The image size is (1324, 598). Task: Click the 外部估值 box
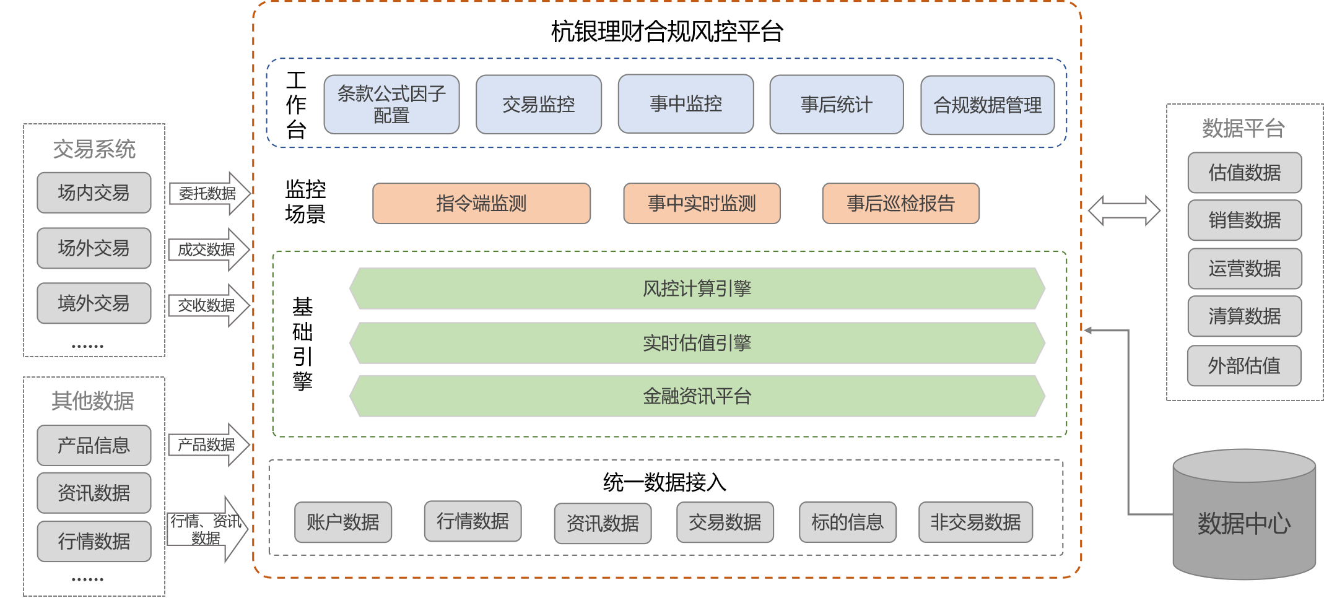point(1244,366)
